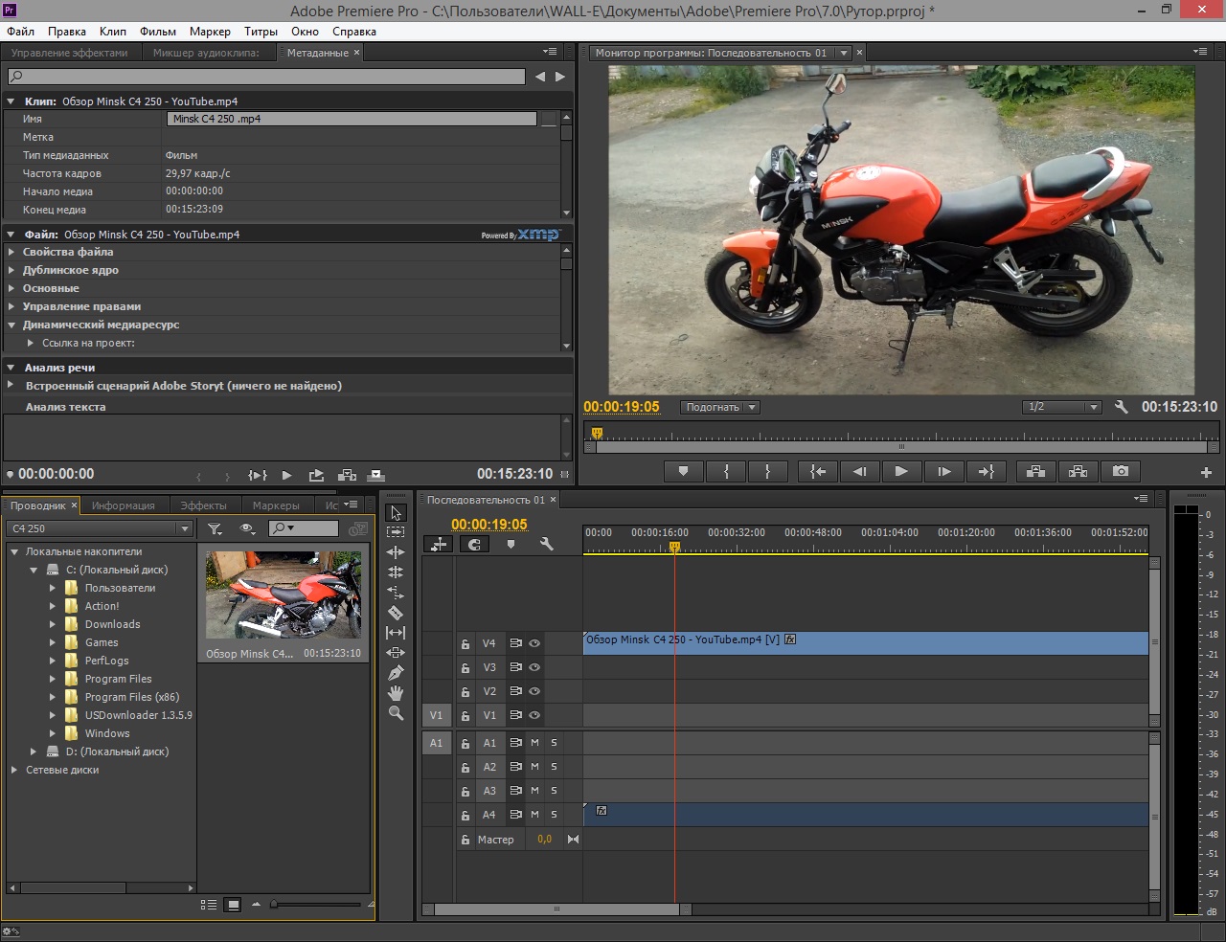The width and height of the screenshot is (1226, 942).
Task: Select the Zoom tool in the toolbox
Action: [396, 713]
